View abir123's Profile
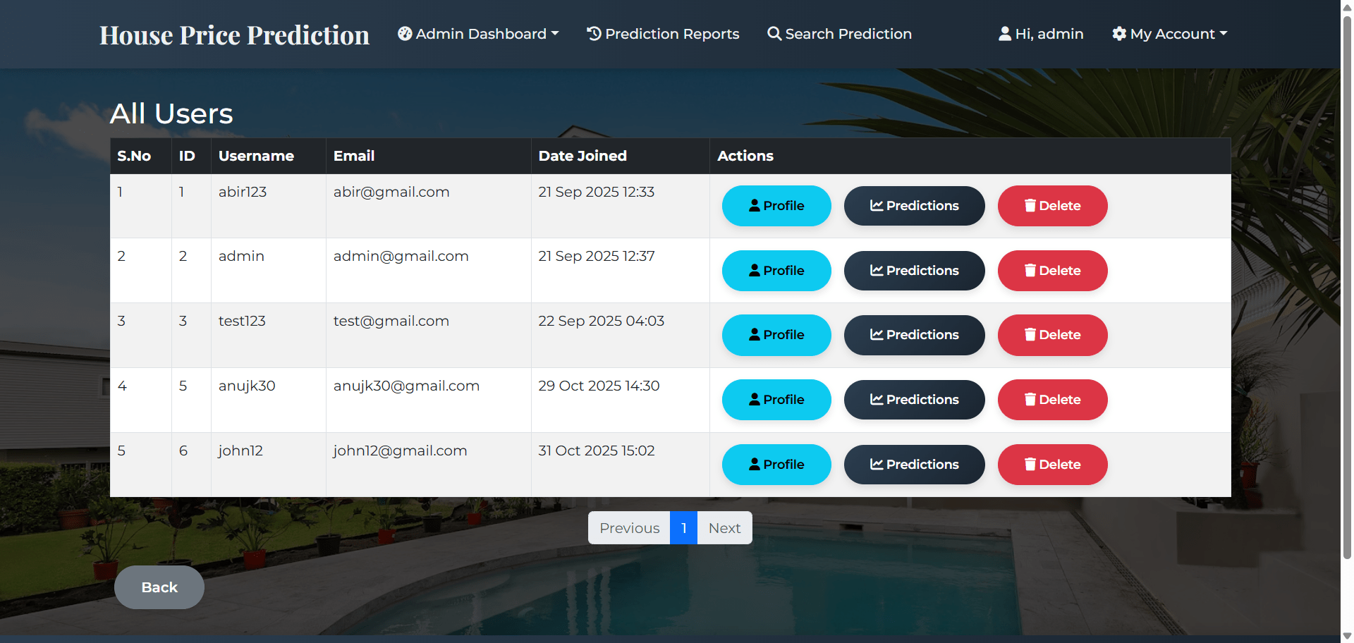This screenshot has width=1354, height=643. (x=776, y=205)
